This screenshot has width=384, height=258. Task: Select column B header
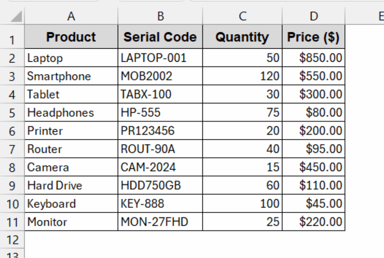160,16
